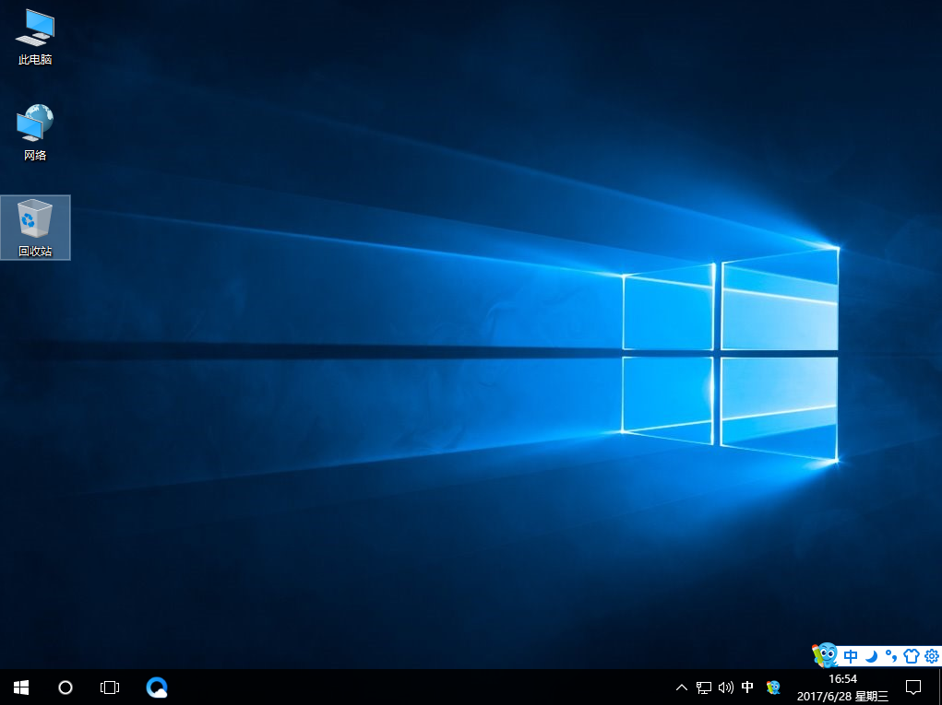
Task: Click the network status tray icon
Action: click(704, 687)
